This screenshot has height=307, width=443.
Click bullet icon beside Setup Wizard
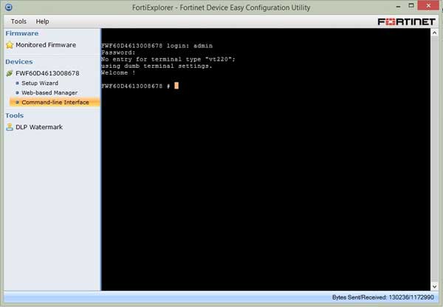click(x=17, y=83)
